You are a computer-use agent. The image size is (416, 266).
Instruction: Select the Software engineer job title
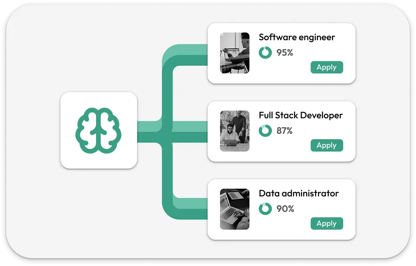[x=297, y=37]
